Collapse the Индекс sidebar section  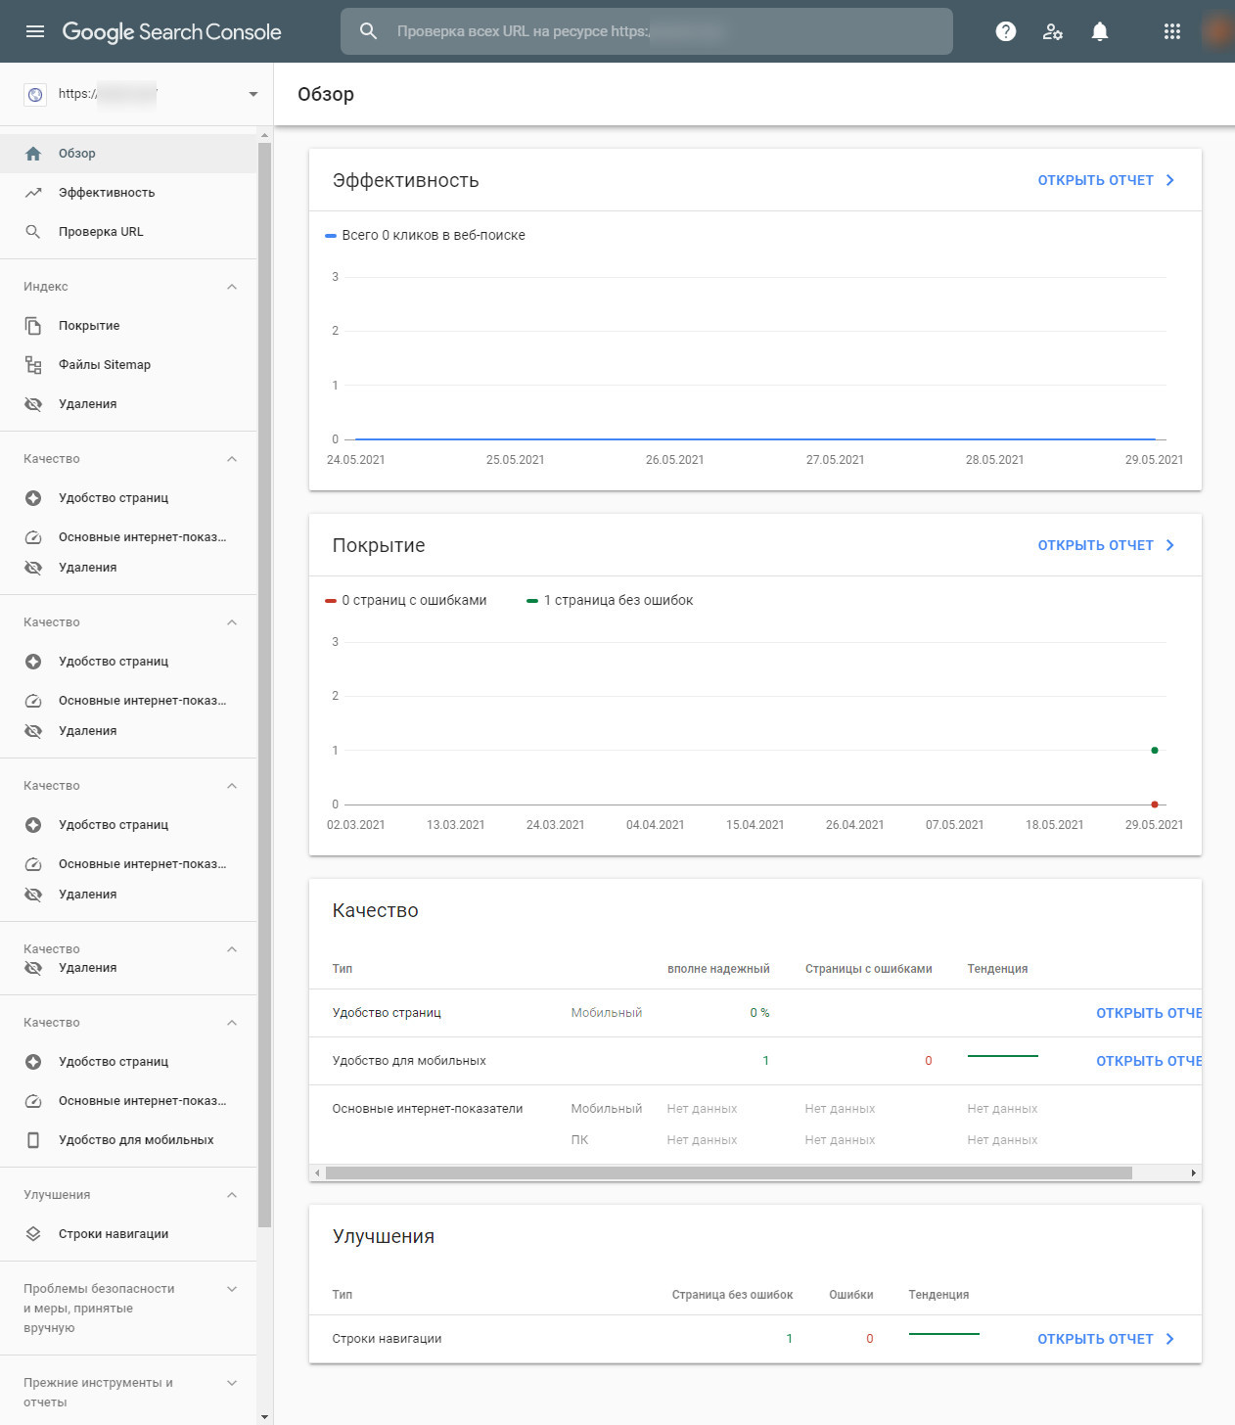232,287
